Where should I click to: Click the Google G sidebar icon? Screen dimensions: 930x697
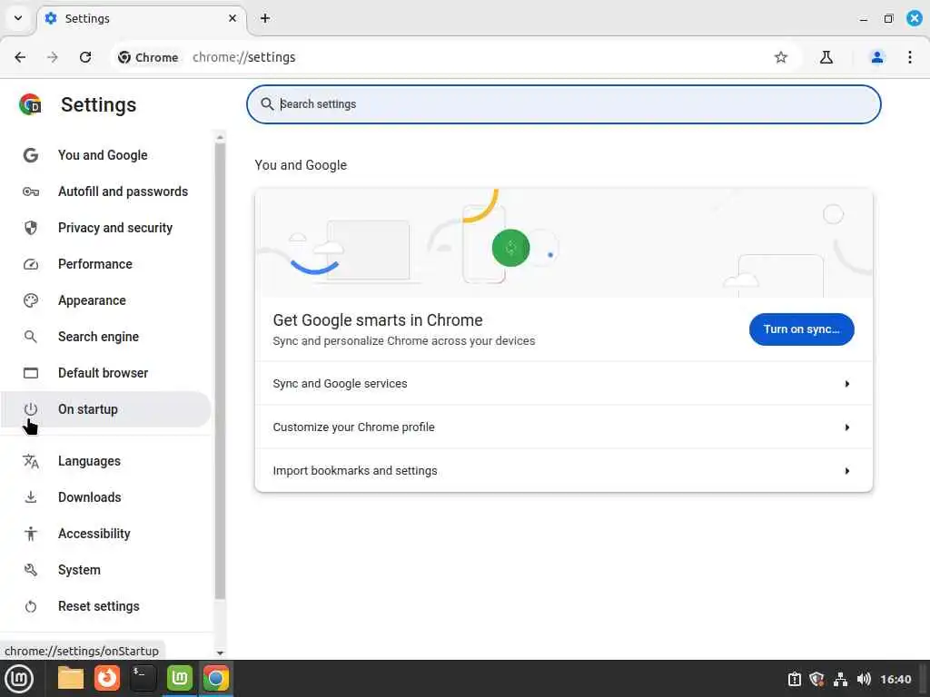31,155
